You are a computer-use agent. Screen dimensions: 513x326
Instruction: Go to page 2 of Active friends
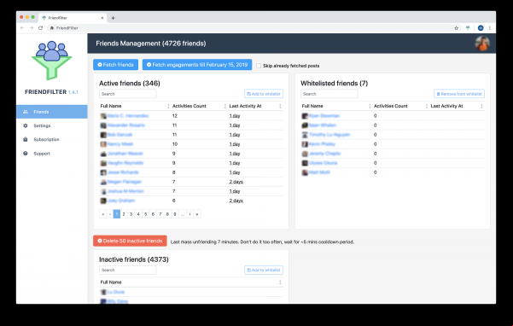[124, 214]
